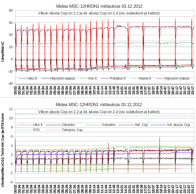Screen dimensions: 196x194
Task: Click the Cop subtitle in bottom chart
Action: (x=99, y=111)
